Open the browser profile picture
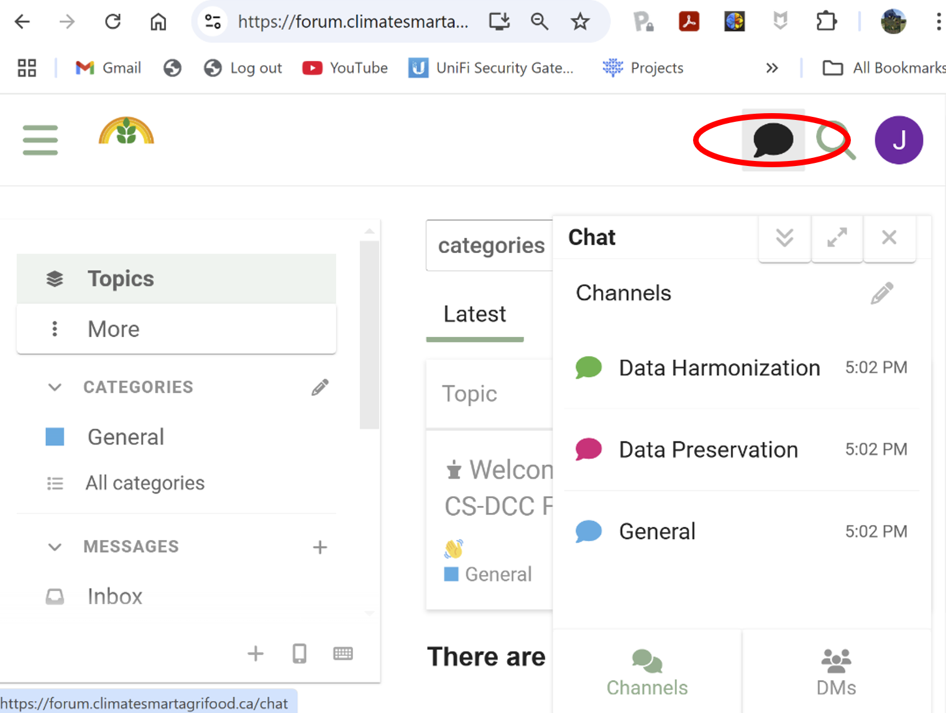This screenshot has height=713, width=946. pyautogui.click(x=893, y=22)
